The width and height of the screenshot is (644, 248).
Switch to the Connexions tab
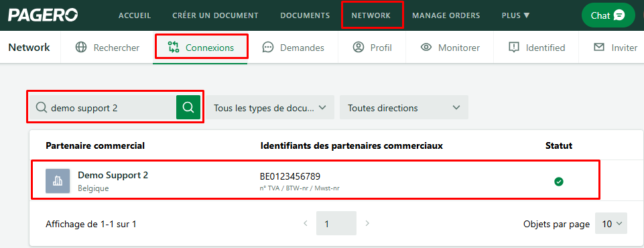(x=200, y=48)
